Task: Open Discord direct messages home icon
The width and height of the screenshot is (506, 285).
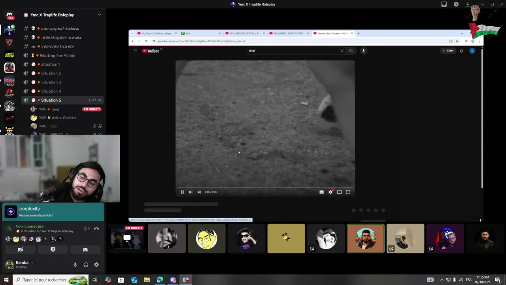Action: pos(9,16)
